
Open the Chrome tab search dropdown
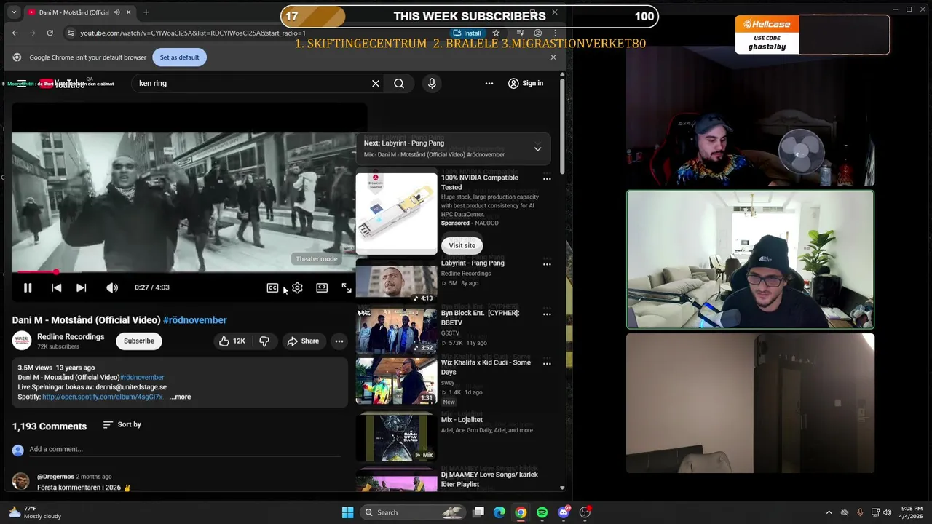[x=13, y=12]
